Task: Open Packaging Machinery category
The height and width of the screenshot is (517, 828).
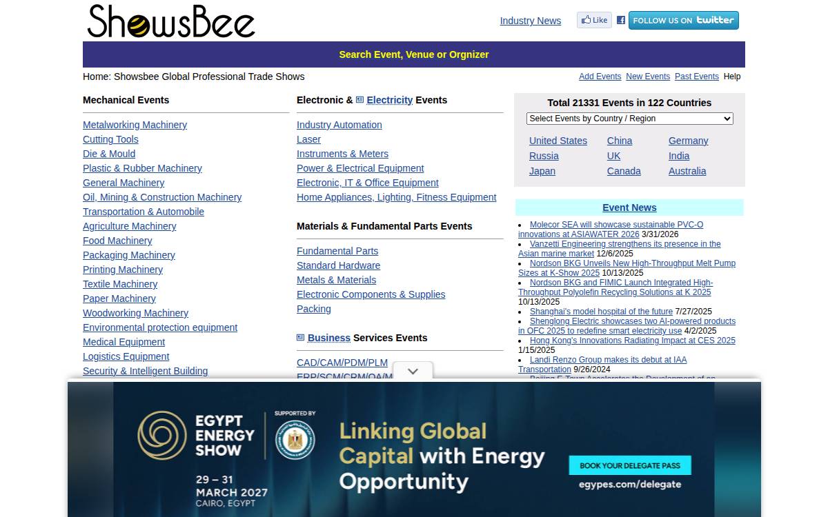Action: click(x=129, y=255)
